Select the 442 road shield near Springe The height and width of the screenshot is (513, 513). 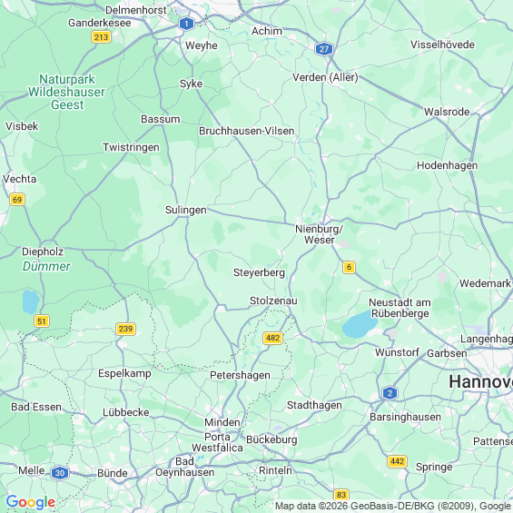point(397,461)
